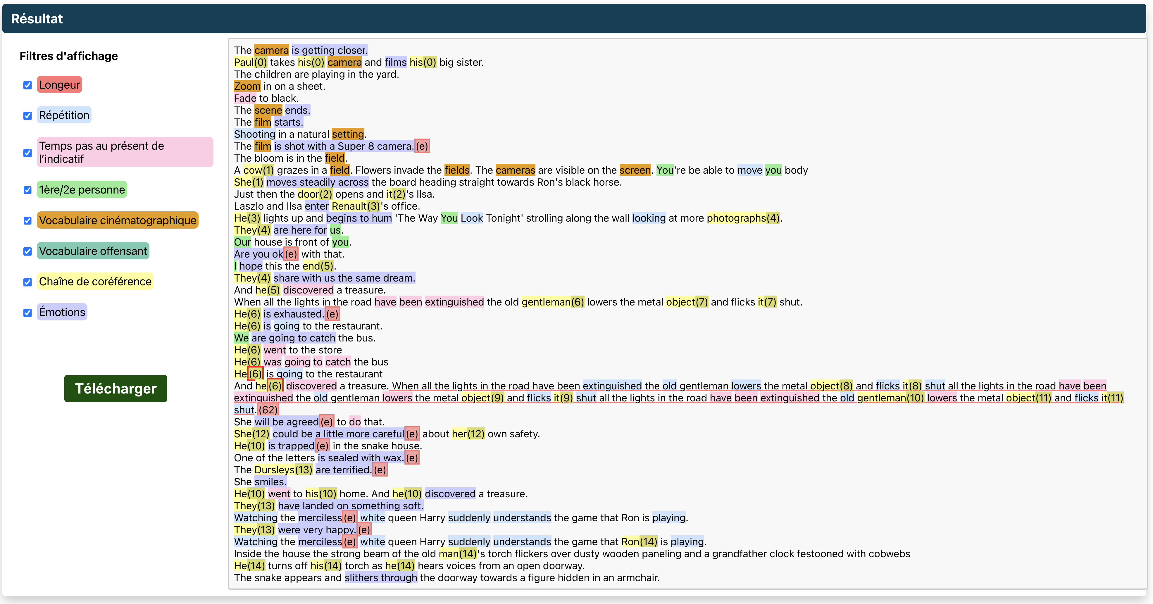Image resolution: width=1153 pixels, height=604 pixels.
Task: Click the Télécharger button
Action: pyautogui.click(x=116, y=388)
